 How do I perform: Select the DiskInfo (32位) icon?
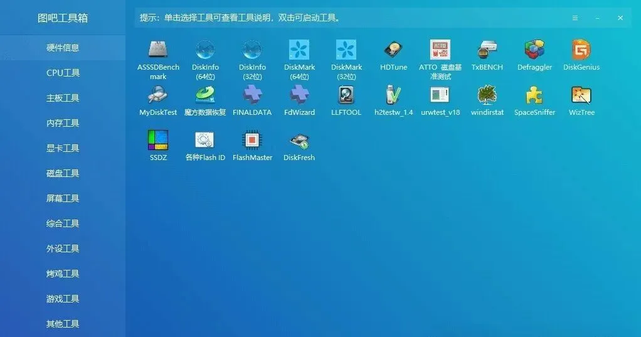252,50
